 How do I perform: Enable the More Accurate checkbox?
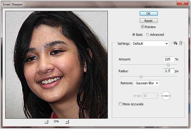click(x=120, y=104)
